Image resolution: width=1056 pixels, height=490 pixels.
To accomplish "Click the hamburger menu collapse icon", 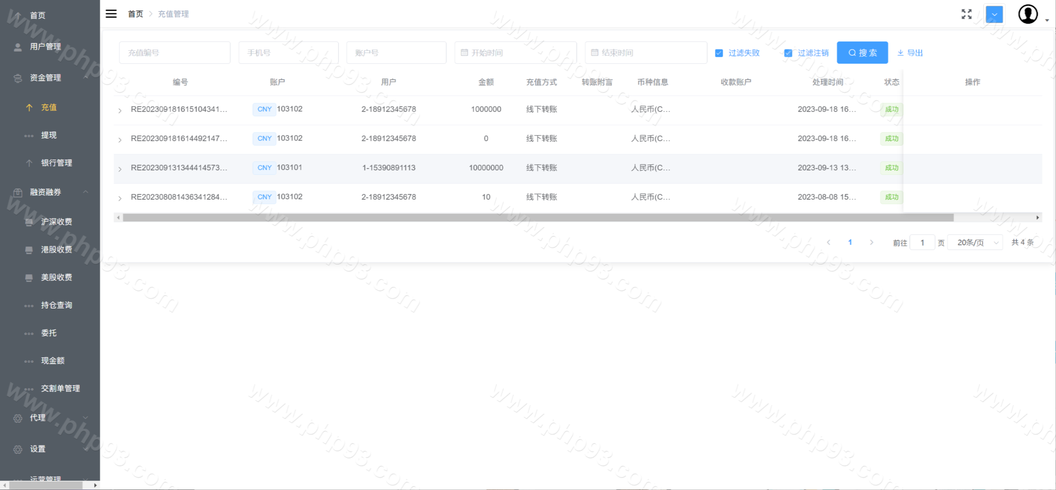I will pyautogui.click(x=111, y=14).
